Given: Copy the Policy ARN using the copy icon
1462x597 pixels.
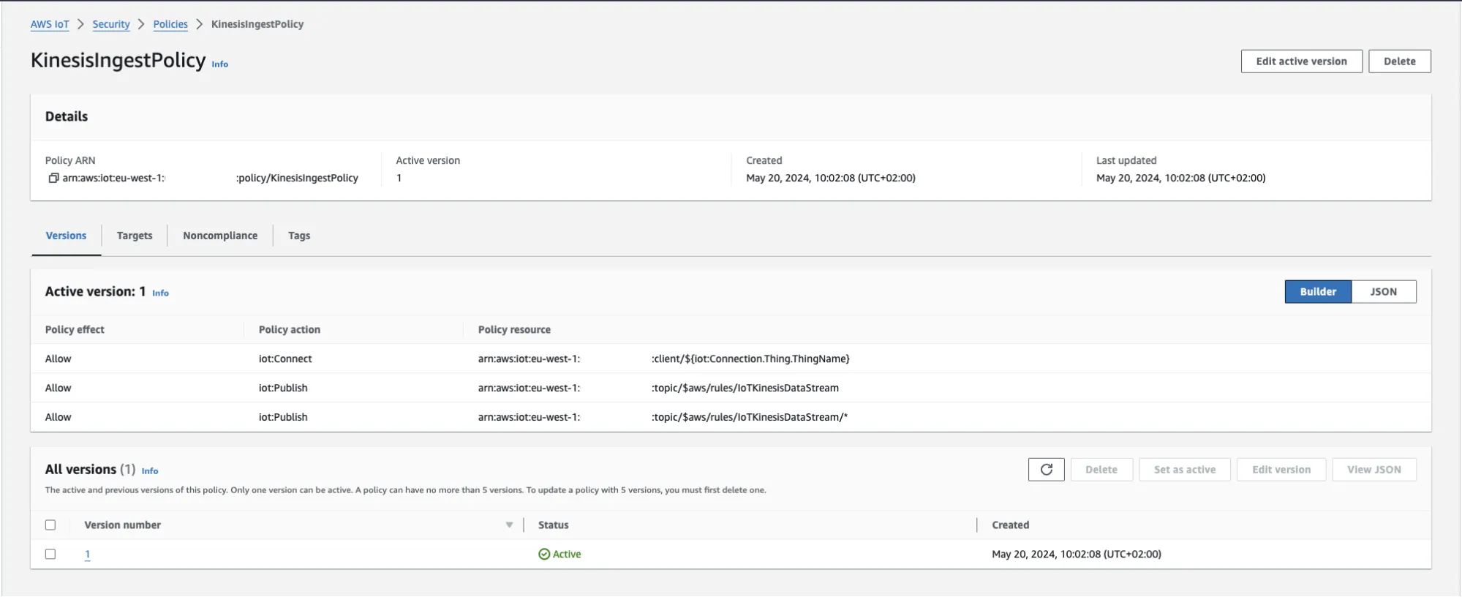Looking at the screenshot, I should pos(53,178).
